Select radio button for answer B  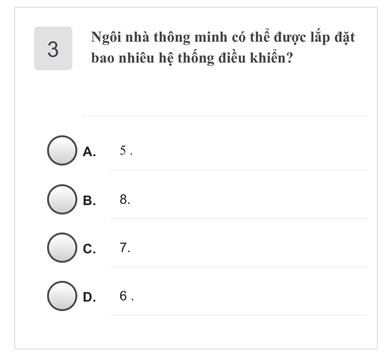[62, 199]
